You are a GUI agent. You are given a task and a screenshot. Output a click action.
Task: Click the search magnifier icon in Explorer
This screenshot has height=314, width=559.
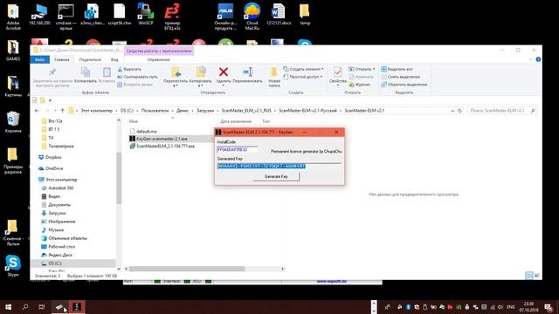pos(533,111)
